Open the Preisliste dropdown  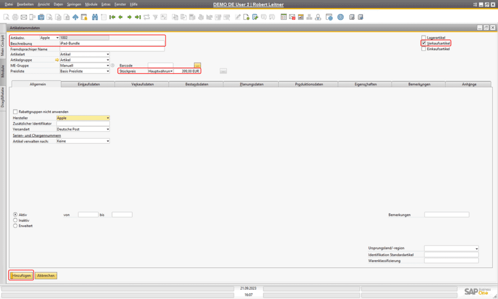(x=85, y=71)
